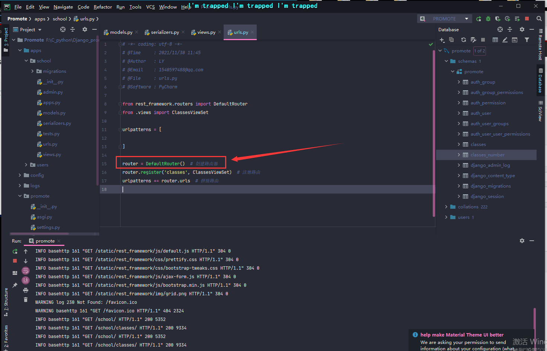Toggle the Database tool window sidebar button
Screen dimensions: 547x351
541,81
